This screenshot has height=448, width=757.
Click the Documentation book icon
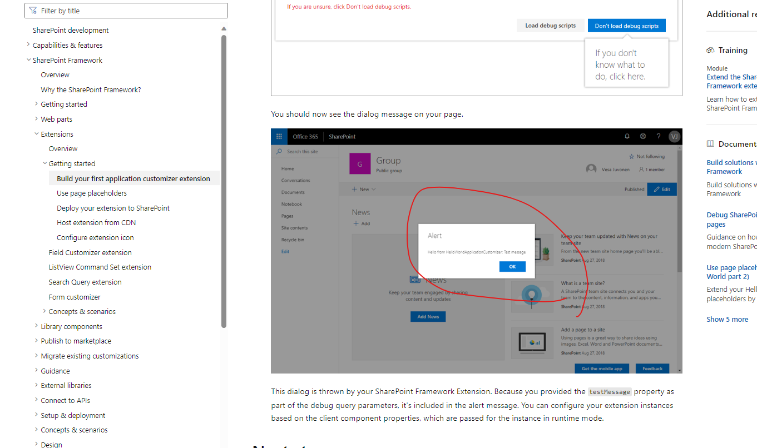pyautogui.click(x=710, y=143)
